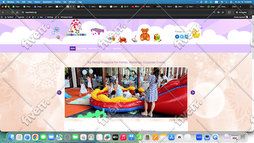Open a new browser tab with plus button

tap(241, 7)
